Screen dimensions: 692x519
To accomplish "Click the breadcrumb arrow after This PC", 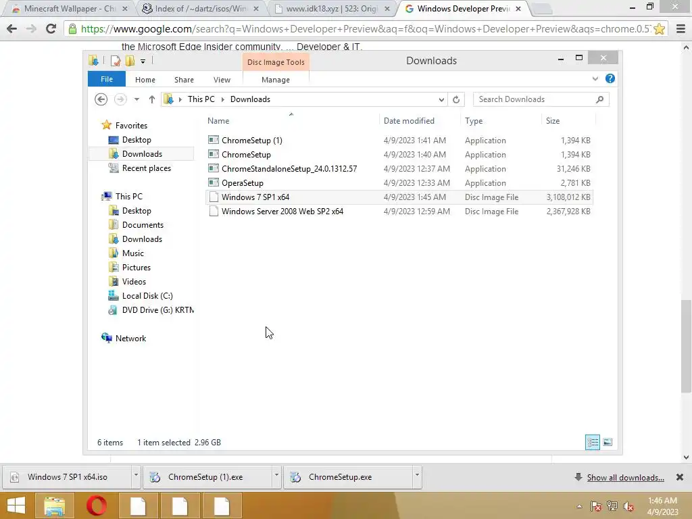I will pyautogui.click(x=223, y=99).
